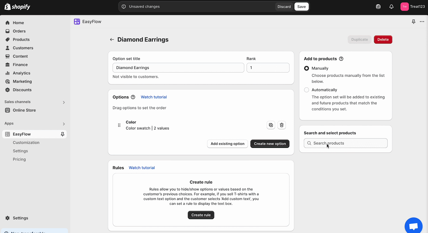Screen dimensions: 428x233
Task: Click Create new option
Action: pos(270,144)
